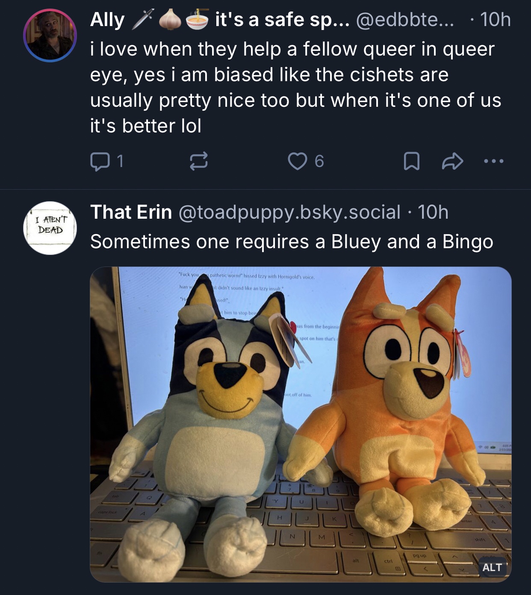
Task: Open the @edbbte... handle link
Action: 405,20
